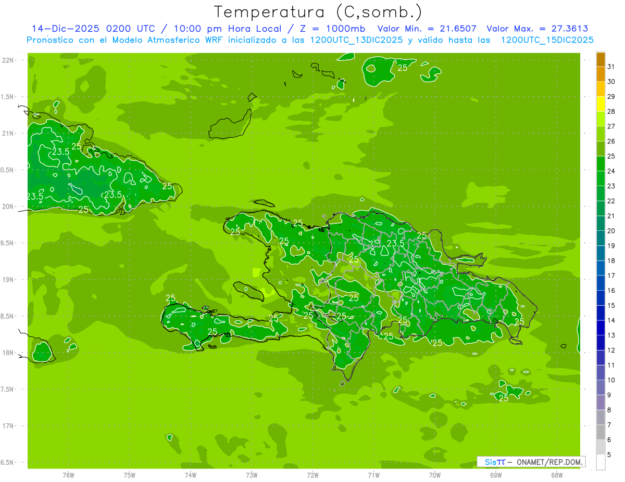Image resolution: width=625 pixels, height=482 pixels.
Task: Click the legend scale value "22"
Action: [611, 201]
